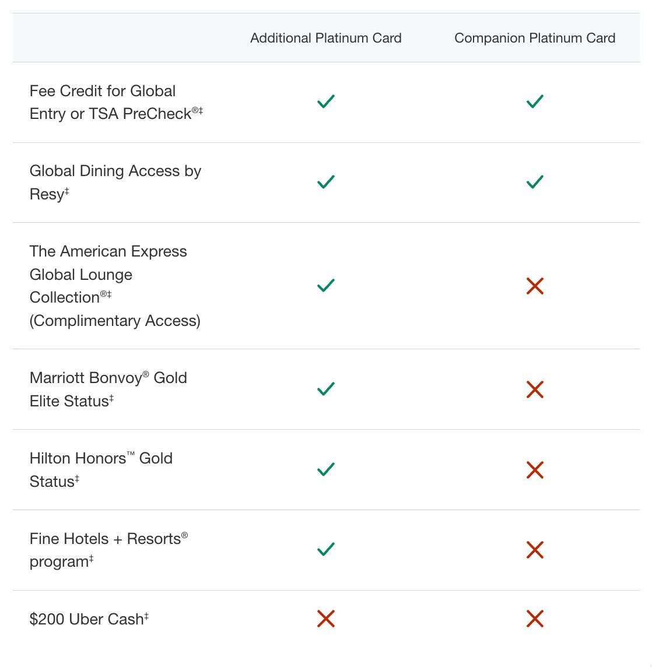Click Companion Card red X for Marriott Bonvoy Gold

[x=535, y=389]
